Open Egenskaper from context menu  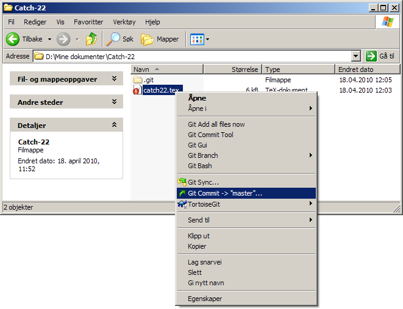click(246, 299)
